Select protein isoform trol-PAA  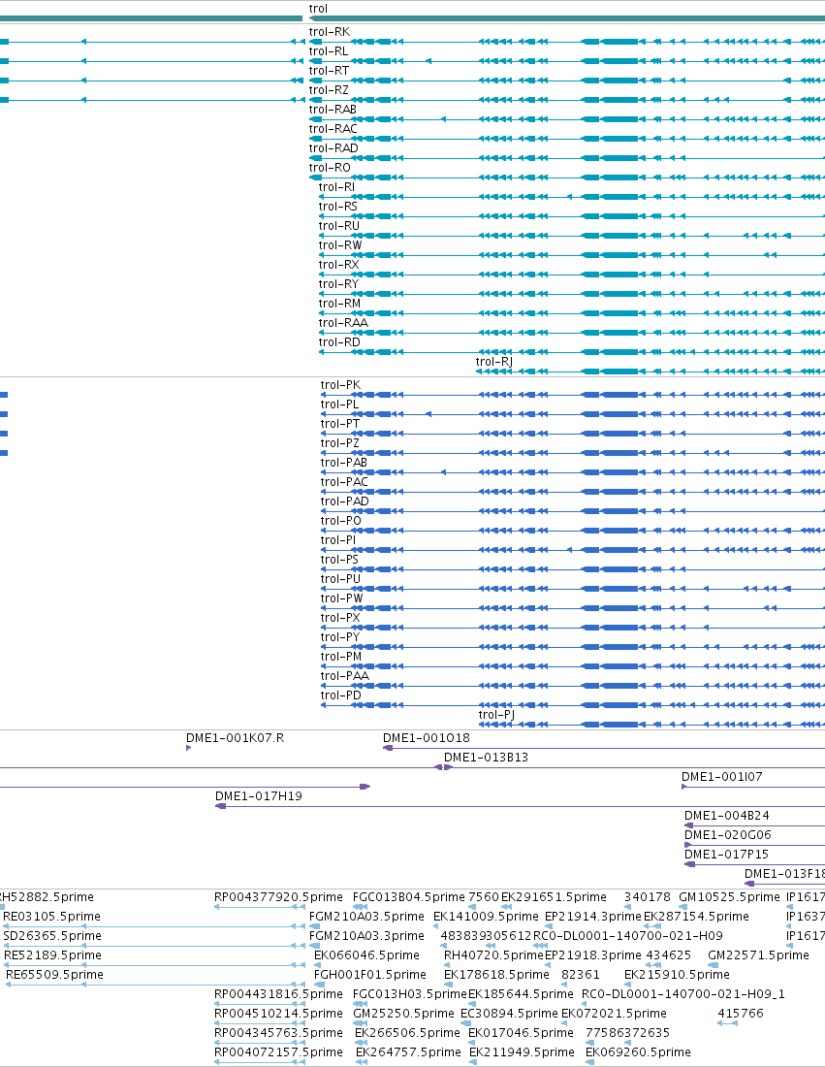tap(345, 676)
